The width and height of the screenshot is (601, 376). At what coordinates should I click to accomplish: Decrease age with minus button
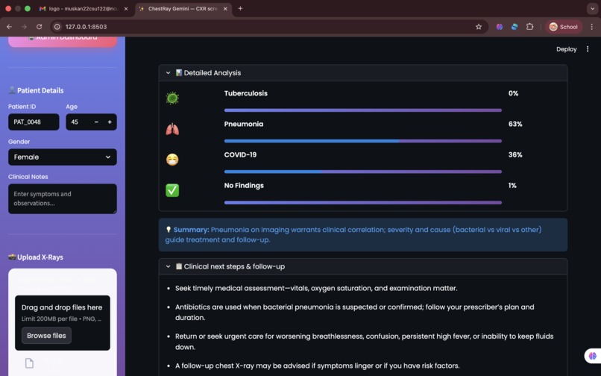click(x=96, y=122)
